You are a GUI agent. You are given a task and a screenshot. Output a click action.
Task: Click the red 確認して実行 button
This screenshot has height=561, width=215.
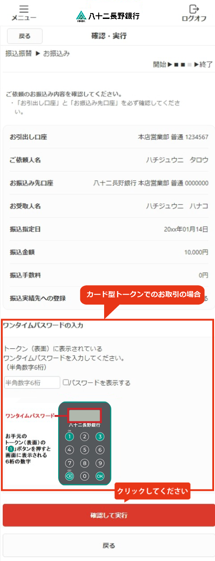pos(109,515)
